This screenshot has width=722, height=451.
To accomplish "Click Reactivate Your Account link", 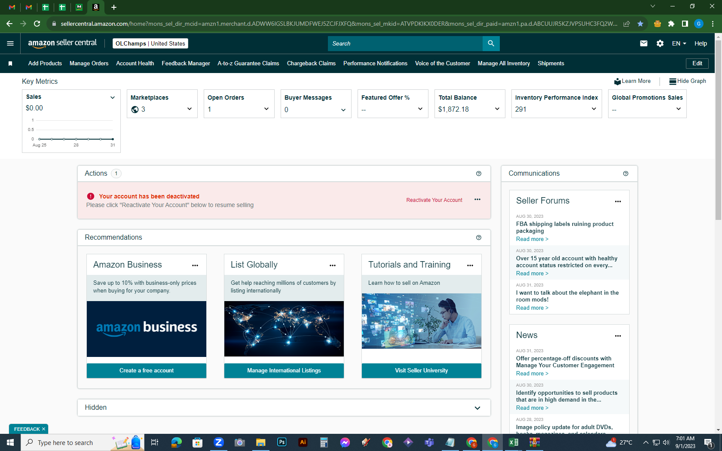I will point(434,200).
